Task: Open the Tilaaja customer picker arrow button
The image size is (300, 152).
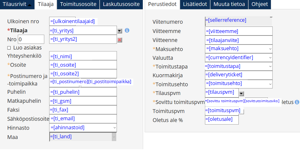Action: point(120,31)
